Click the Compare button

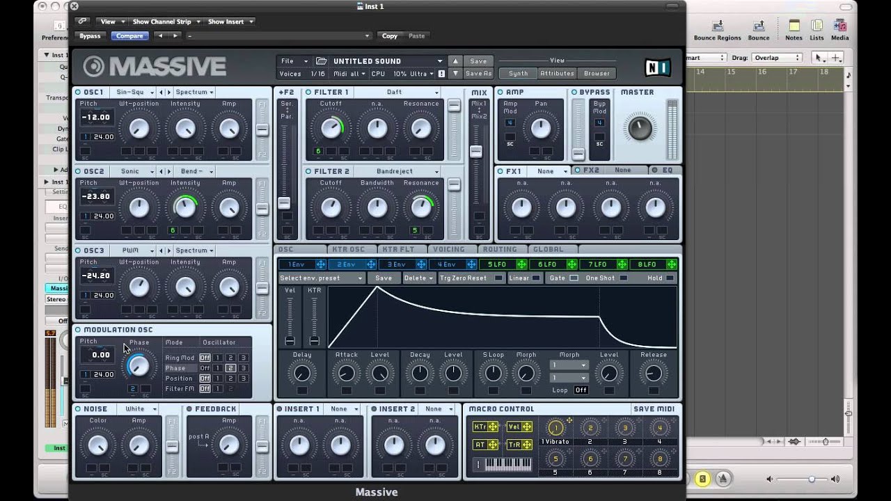click(129, 35)
